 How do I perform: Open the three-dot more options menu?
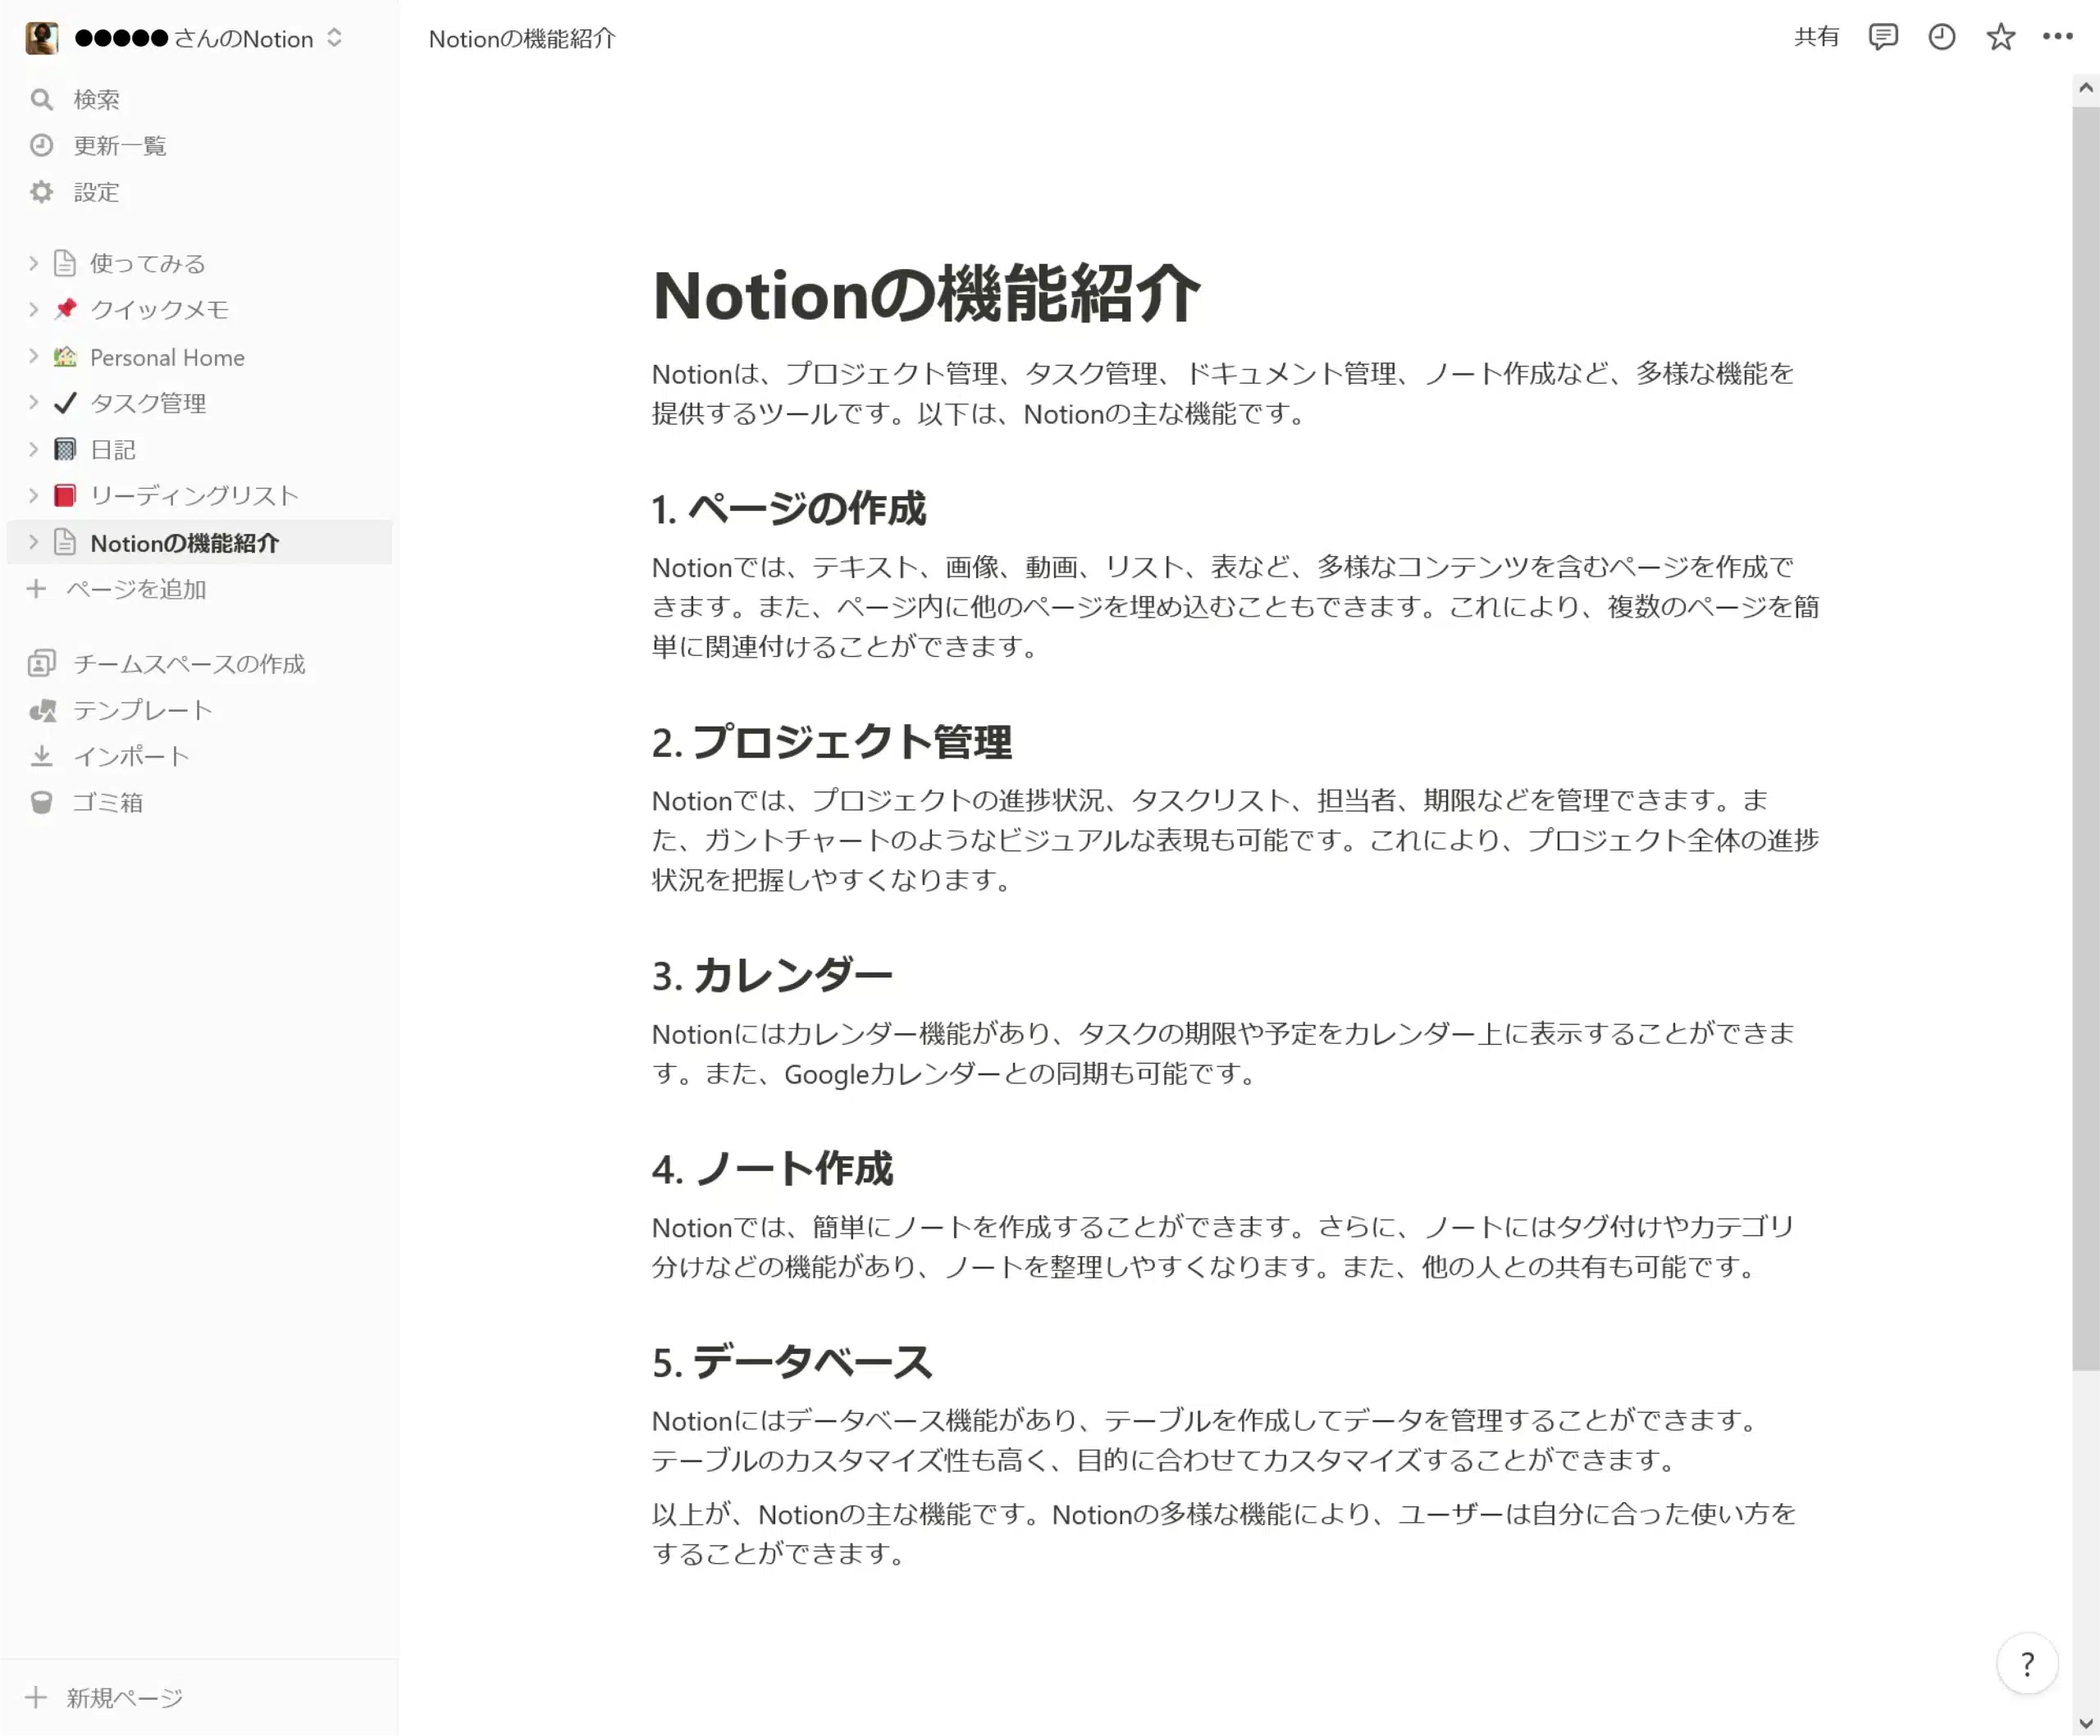2057,37
